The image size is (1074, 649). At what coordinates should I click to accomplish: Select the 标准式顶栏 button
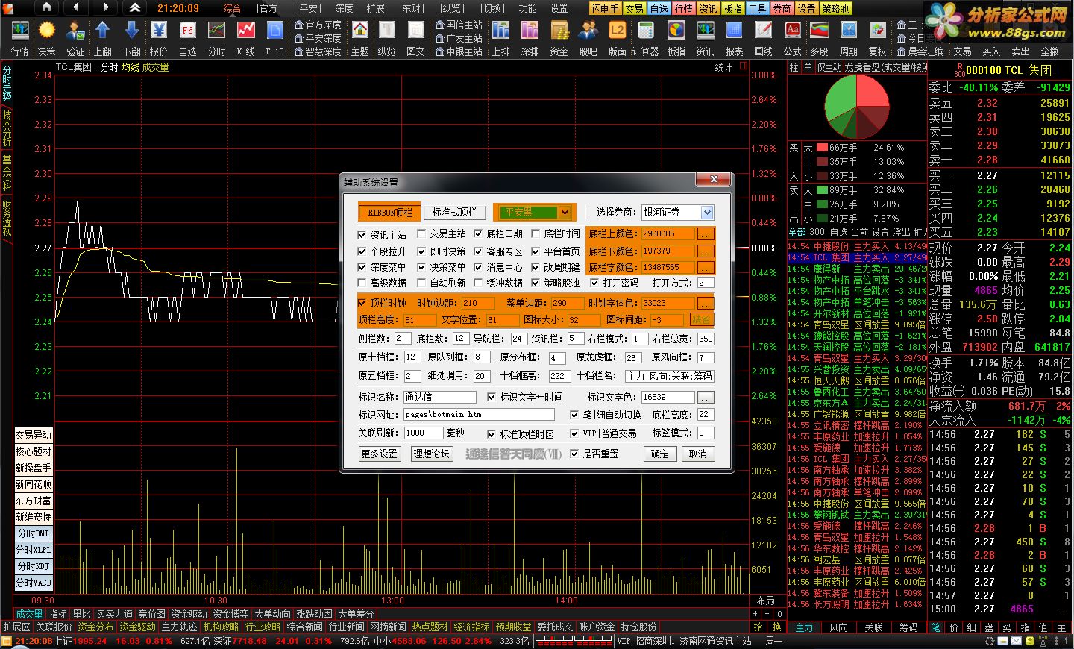coord(455,213)
